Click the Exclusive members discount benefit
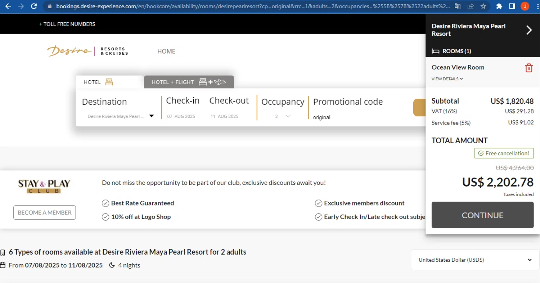This screenshot has height=283, width=540. point(360,203)
